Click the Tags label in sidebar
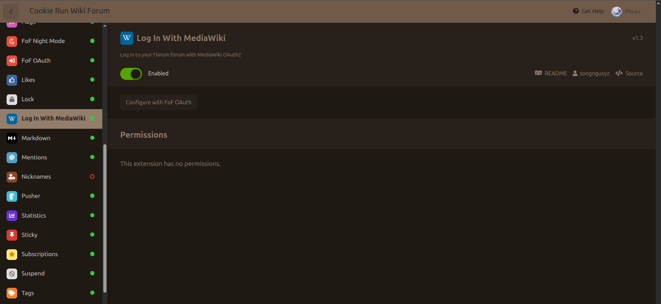This screenshot has width=661, height=304. point(28,293)
